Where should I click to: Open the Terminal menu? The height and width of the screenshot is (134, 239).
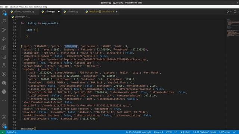38,7
